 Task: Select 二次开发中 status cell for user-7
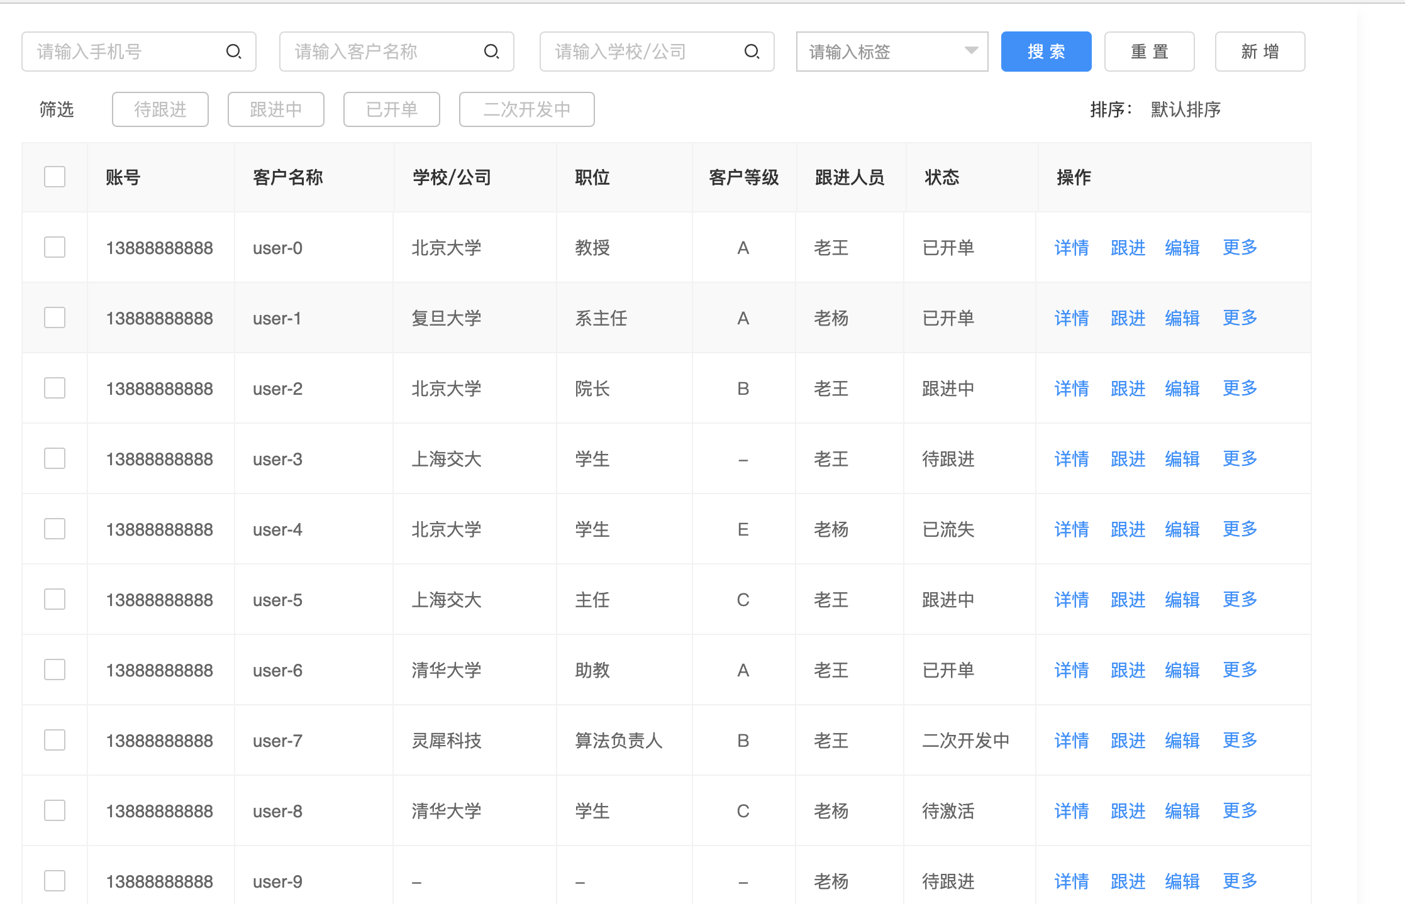point(965,741)
